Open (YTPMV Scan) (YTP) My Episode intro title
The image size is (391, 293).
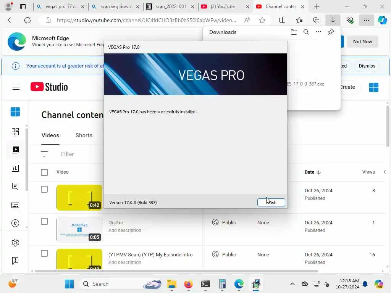tap(150, 254)
